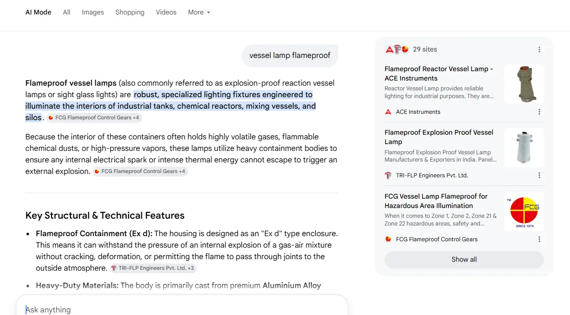
Task: View the FCG Since 1974 logo thumbnail
Action: pyautogui.click(x=524, y=211)
